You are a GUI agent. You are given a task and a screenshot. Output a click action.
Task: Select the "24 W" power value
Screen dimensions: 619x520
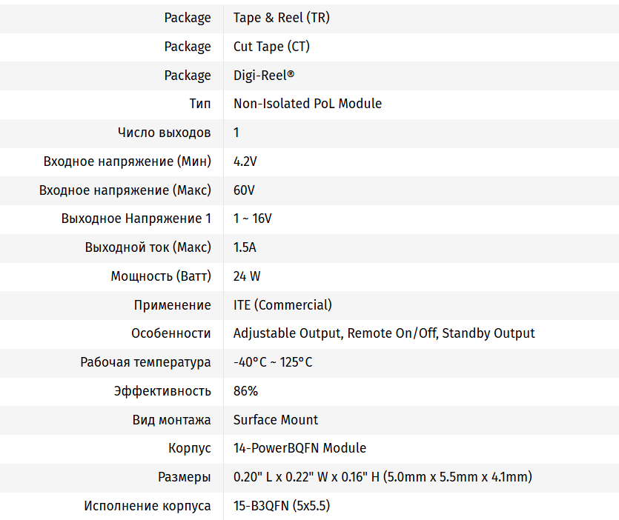246,276
